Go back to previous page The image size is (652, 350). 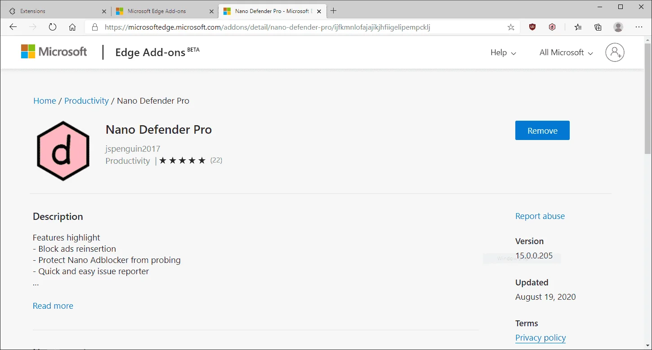coord(13,27)
